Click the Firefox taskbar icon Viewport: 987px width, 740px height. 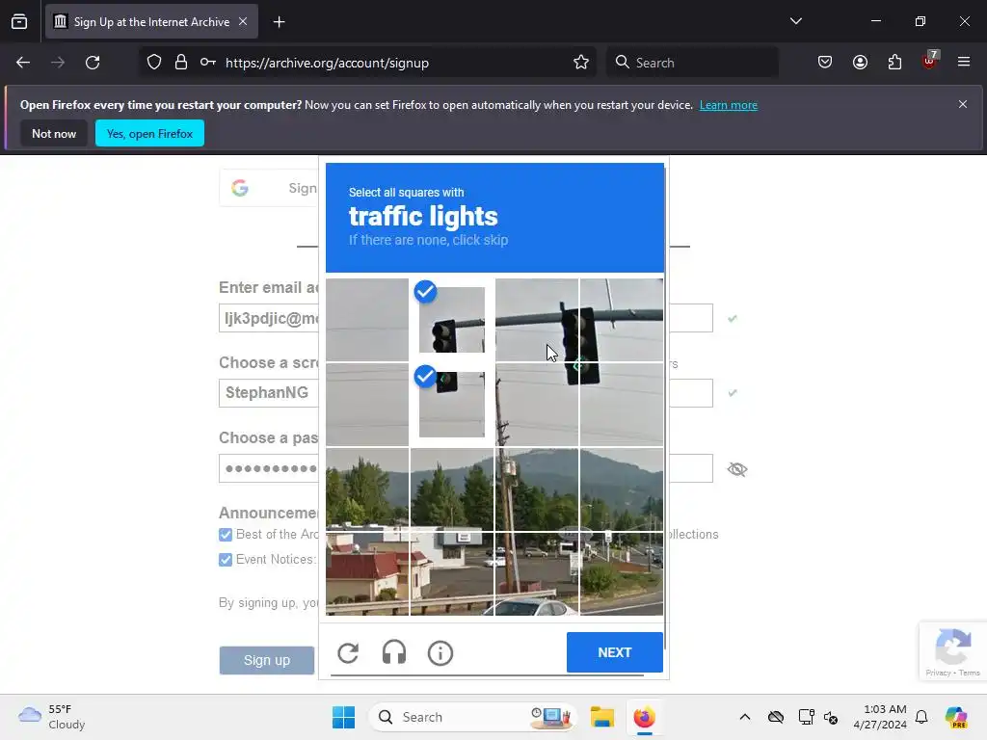(x=644, y=717)
